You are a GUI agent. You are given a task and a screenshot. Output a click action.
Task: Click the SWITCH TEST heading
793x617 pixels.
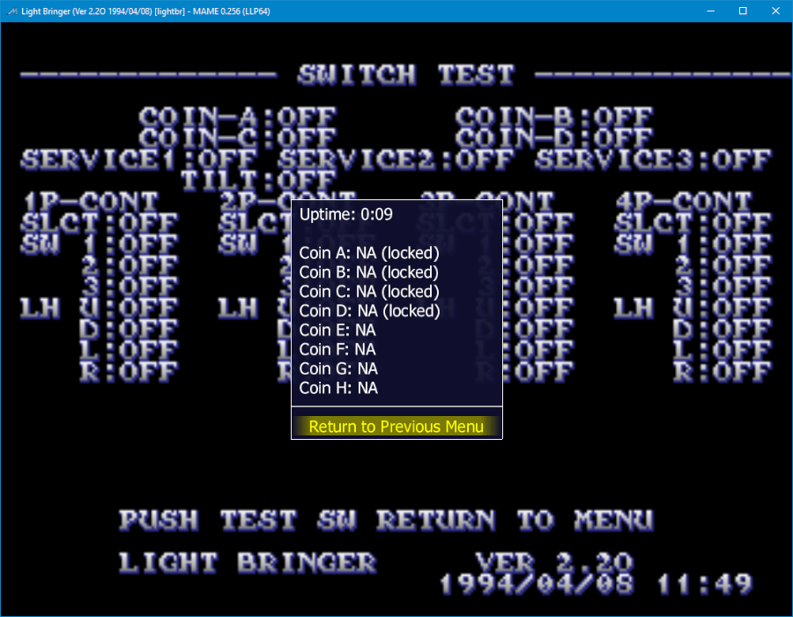[405, 75]
